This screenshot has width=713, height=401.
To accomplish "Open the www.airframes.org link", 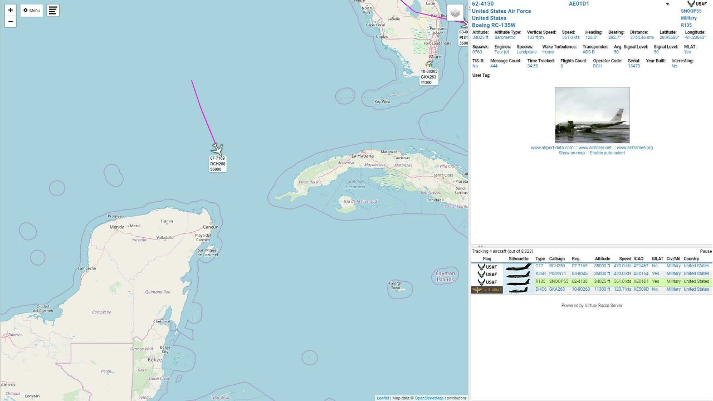I will tap(634, 148).
